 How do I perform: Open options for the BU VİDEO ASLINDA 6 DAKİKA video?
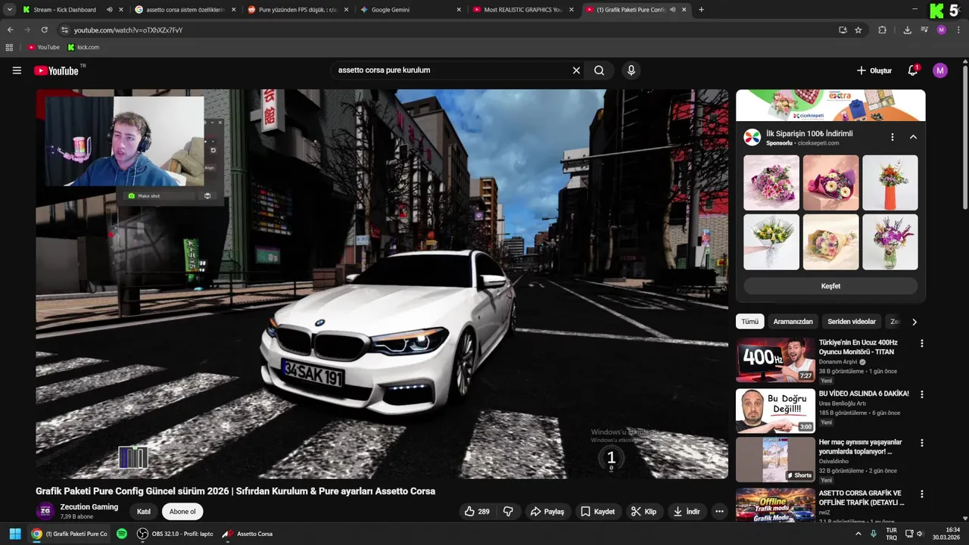[x=921, y=394]
